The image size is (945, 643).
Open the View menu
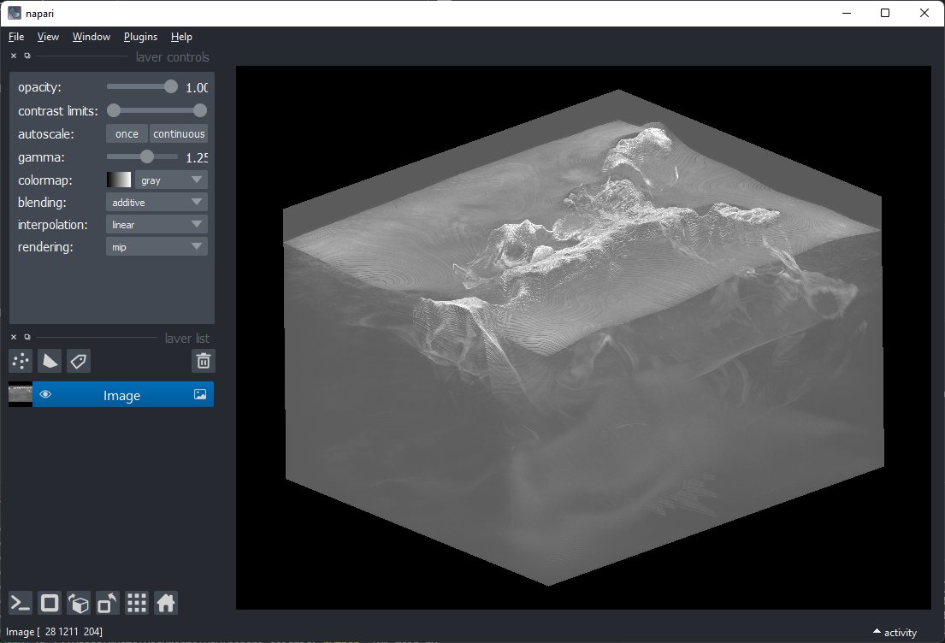pyautogui.click(x=48, y=37)
